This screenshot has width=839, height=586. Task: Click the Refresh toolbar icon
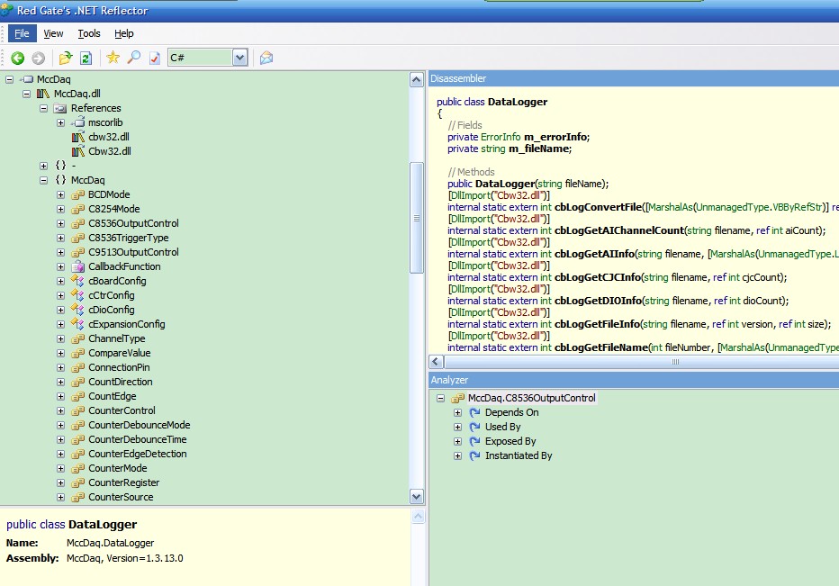pyautogui.click(x=86, y=58)
